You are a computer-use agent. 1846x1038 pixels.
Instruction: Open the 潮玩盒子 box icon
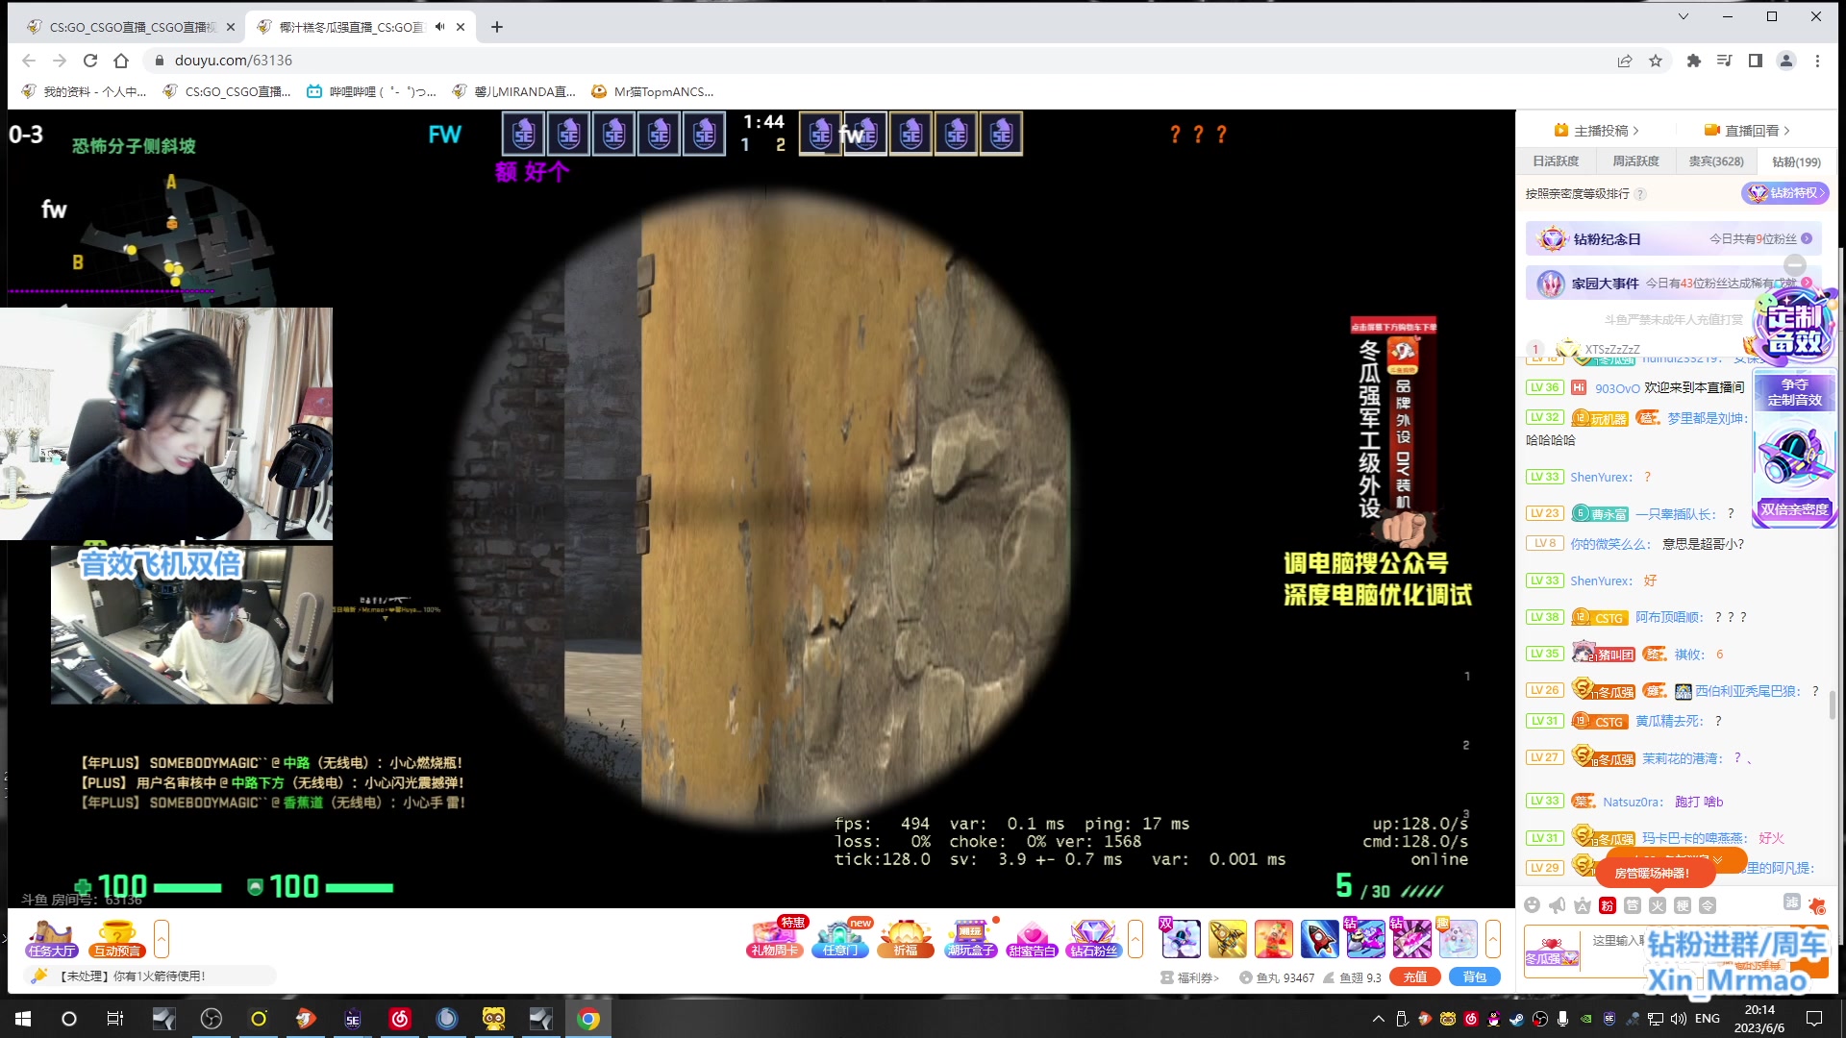pyautogui.click(x=970, y=939)
